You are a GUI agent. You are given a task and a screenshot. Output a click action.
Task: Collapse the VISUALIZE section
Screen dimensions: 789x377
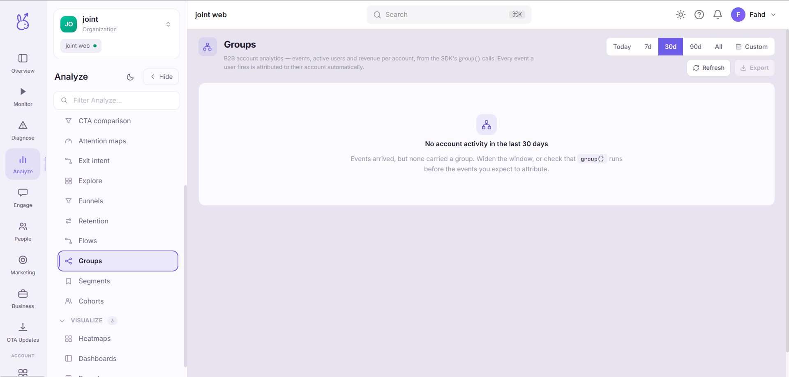(88, 320)
